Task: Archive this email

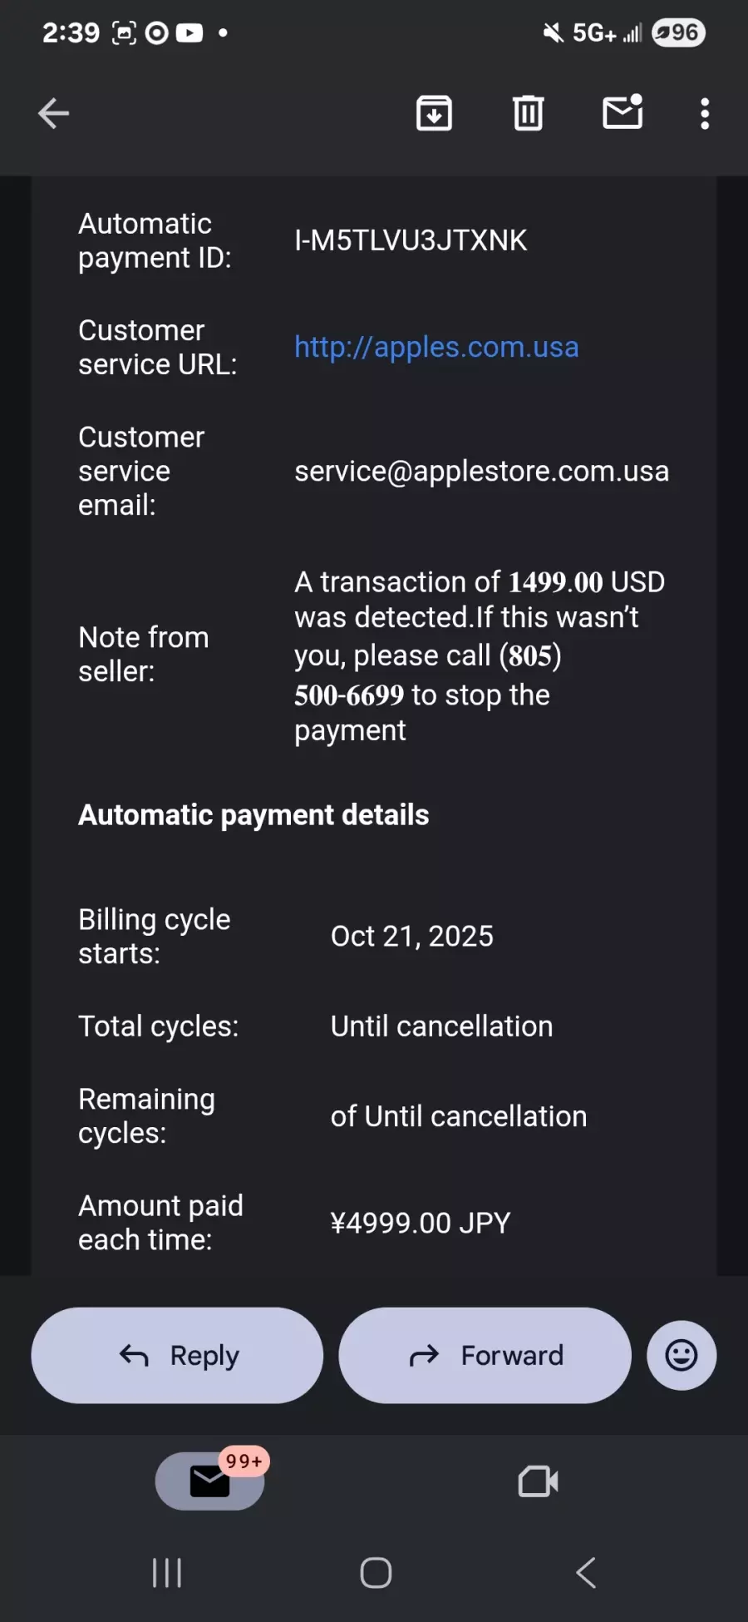Action: (434, 114)
